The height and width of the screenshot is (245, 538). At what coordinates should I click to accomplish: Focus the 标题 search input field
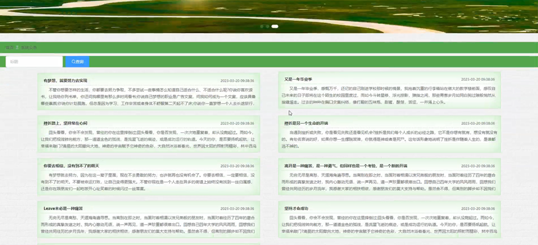34,62
